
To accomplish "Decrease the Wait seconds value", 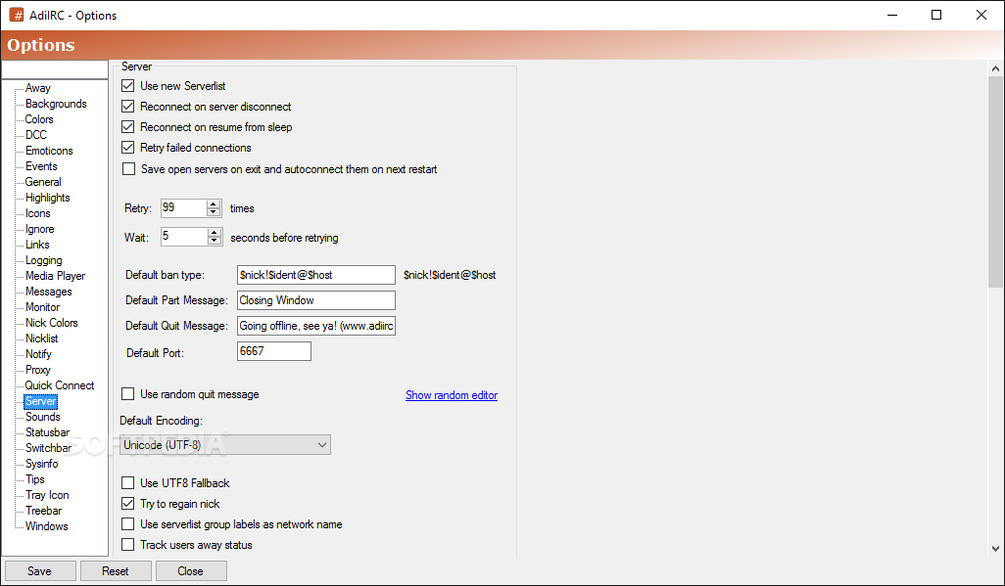I will 215,241.
